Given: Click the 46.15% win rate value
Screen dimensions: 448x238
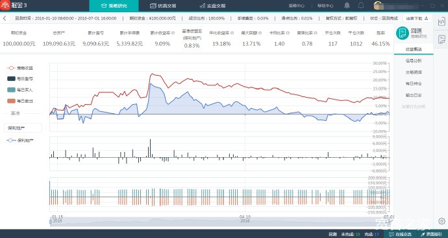Looking at the screenshot, I should (x=380, y=44).
